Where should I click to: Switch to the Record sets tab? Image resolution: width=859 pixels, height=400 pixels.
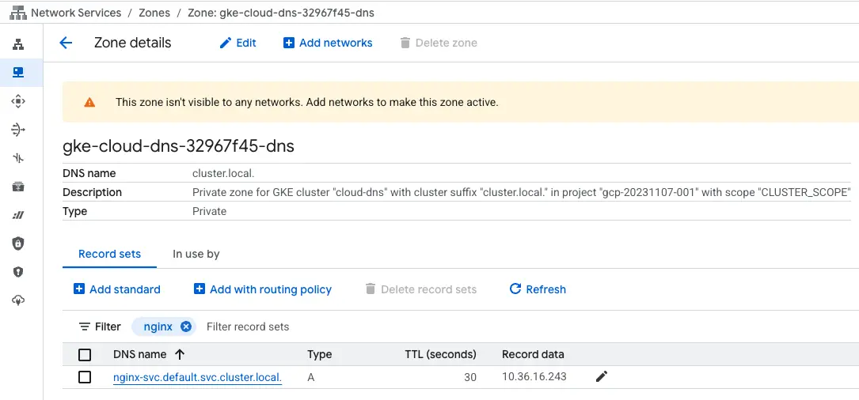[109, 254]
